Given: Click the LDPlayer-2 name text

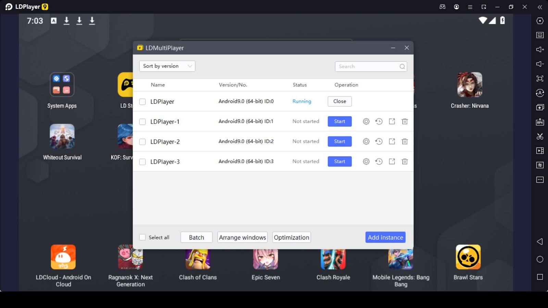Looking at the screenshot, I should click(x=165, y=142).
